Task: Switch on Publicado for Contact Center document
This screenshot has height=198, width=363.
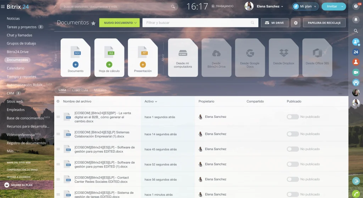Action: pos(292,179)
